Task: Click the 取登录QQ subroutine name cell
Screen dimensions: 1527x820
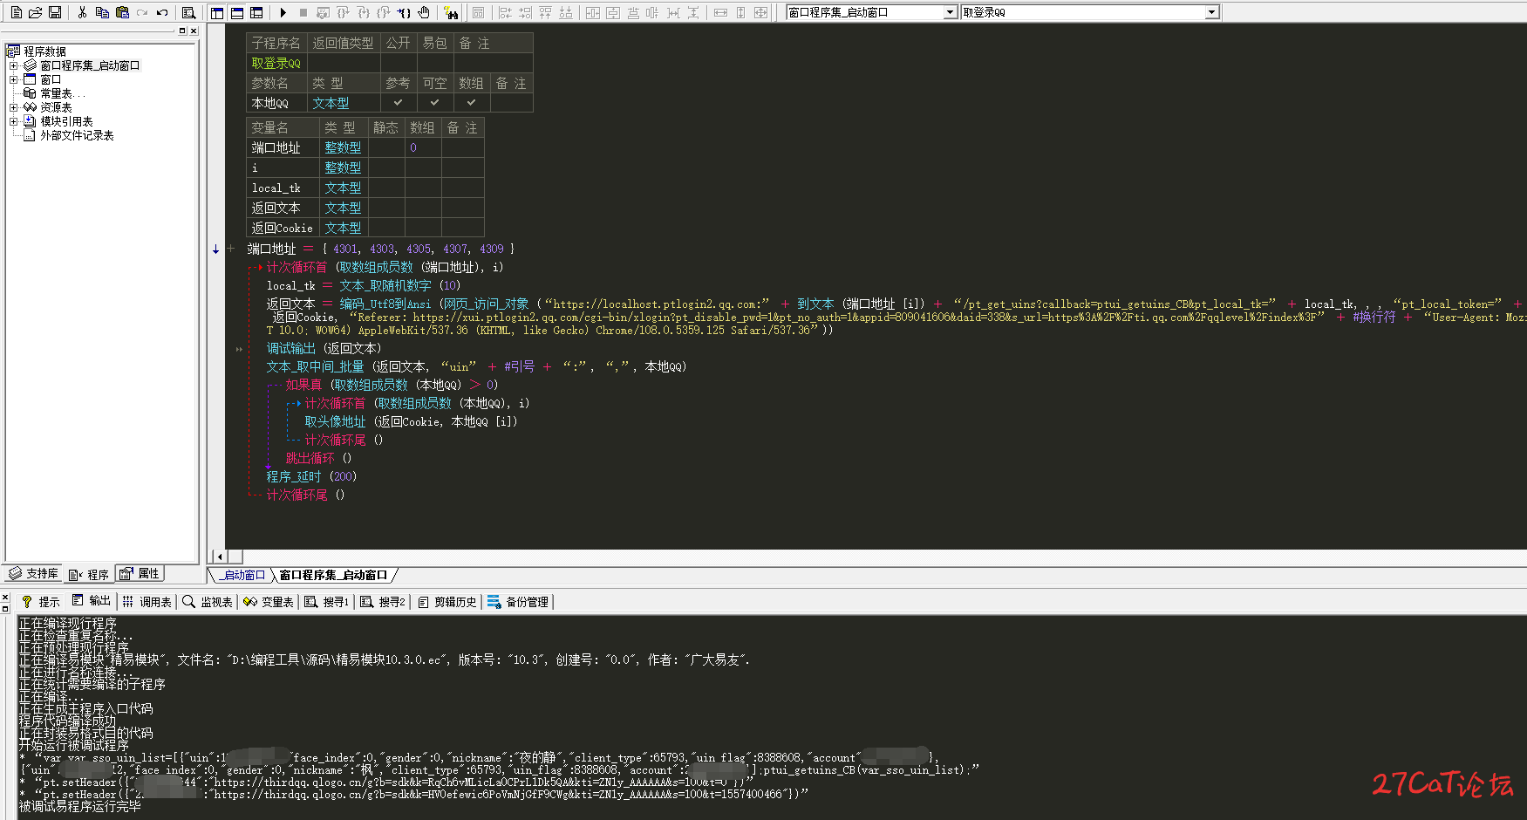Action: click(276, 63)
